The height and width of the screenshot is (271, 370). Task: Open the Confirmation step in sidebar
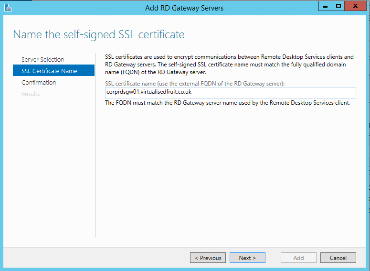tap(39, 82)
